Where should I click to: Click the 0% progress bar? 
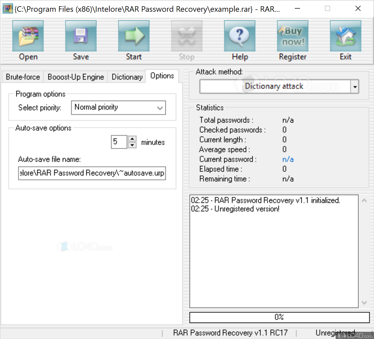[x=279, y=317]
